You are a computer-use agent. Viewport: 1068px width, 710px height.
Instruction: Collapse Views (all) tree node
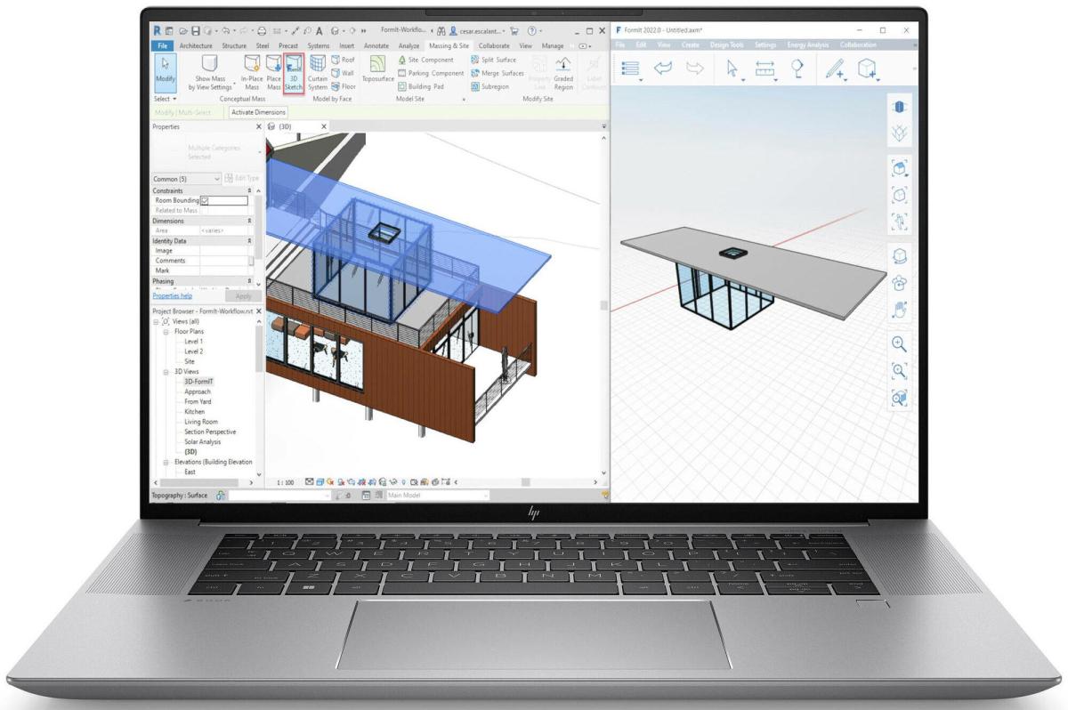click(156, 322)
